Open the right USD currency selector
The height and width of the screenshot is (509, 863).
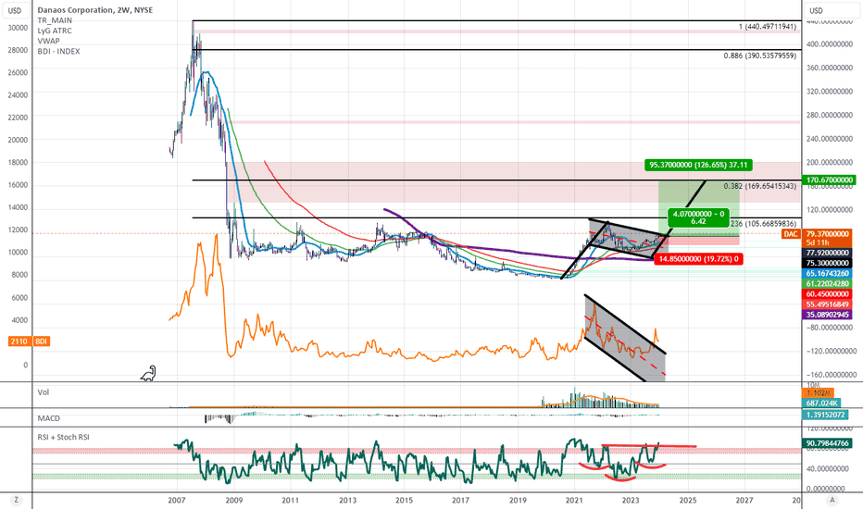pyautogui.click(x=816, y=10)
